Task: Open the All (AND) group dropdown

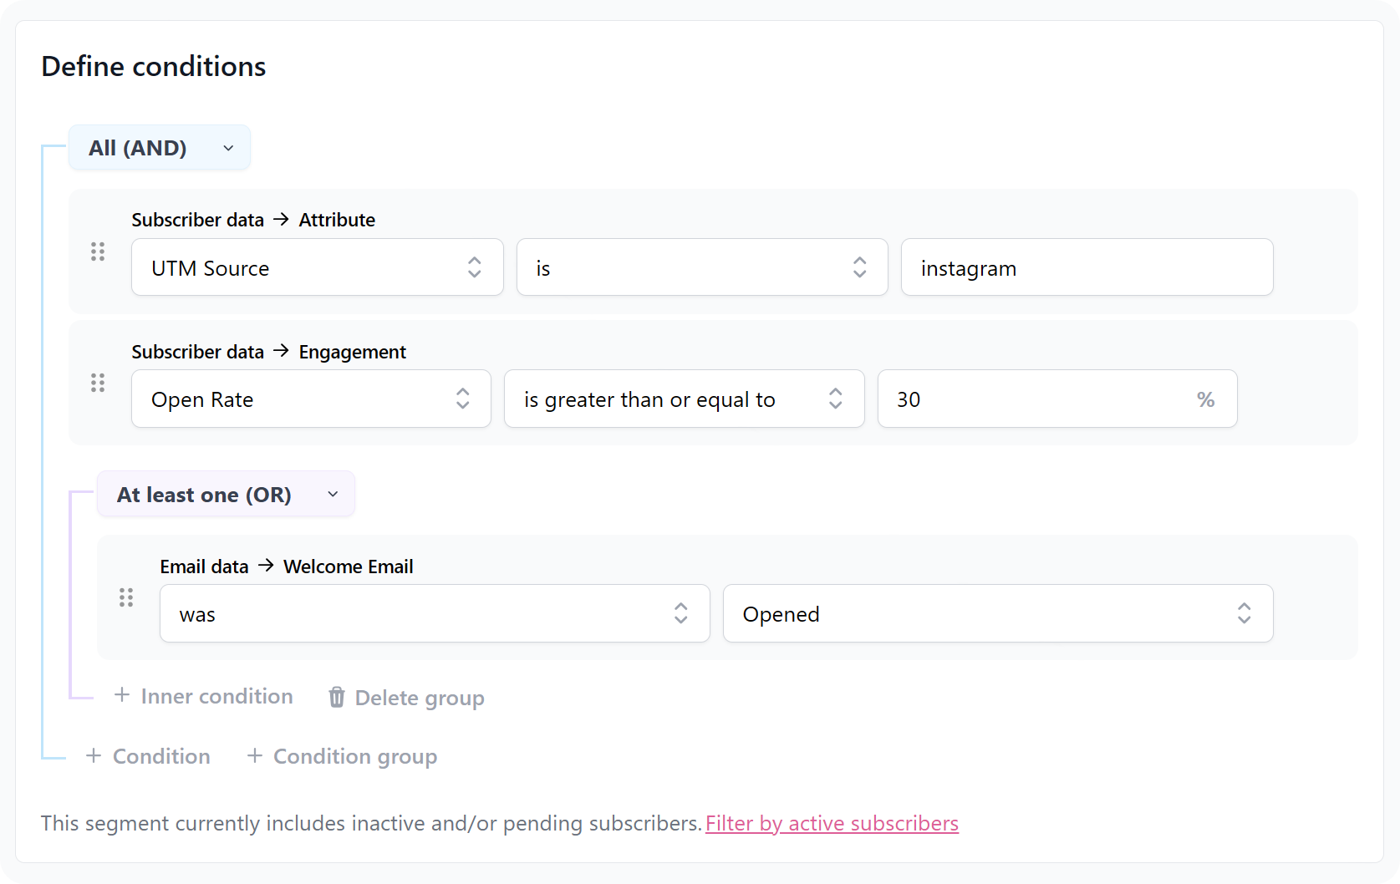Action: [160, 148]
